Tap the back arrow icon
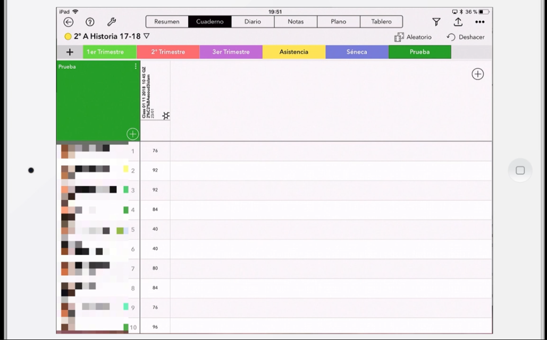Screen dimensions: 547x340 click(x=69, y=22)
